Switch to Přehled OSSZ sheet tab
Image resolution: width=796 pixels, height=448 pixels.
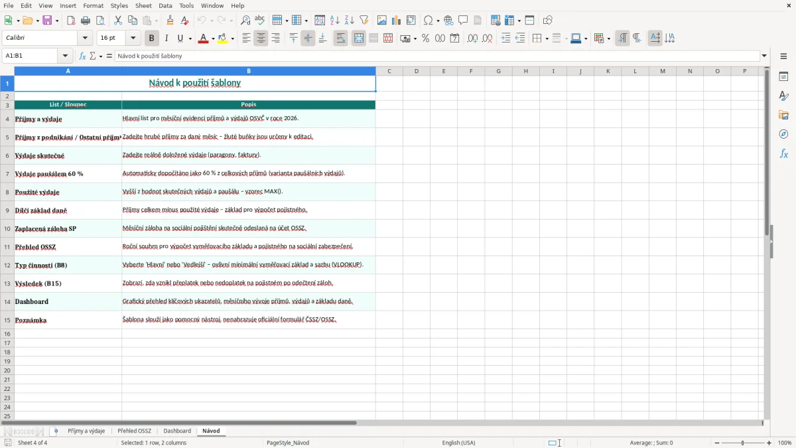click(x=134, y=431)
